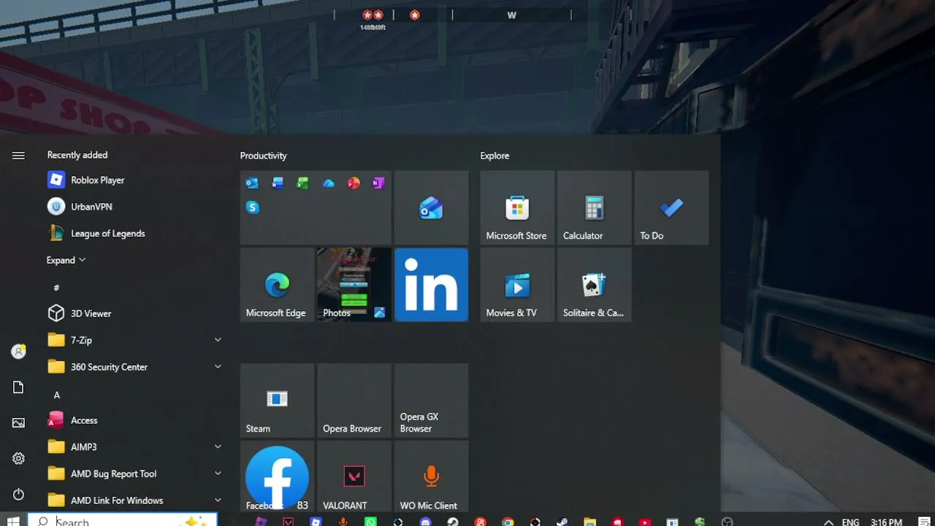Click the Explore group title
The image size is (935, 526).
click(x=495, y=156)
